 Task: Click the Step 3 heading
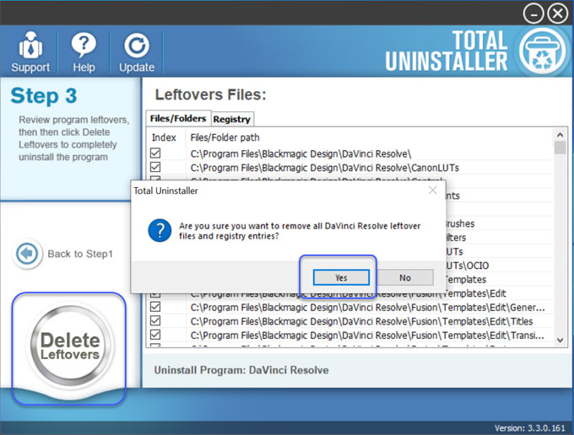pos(44,96)
